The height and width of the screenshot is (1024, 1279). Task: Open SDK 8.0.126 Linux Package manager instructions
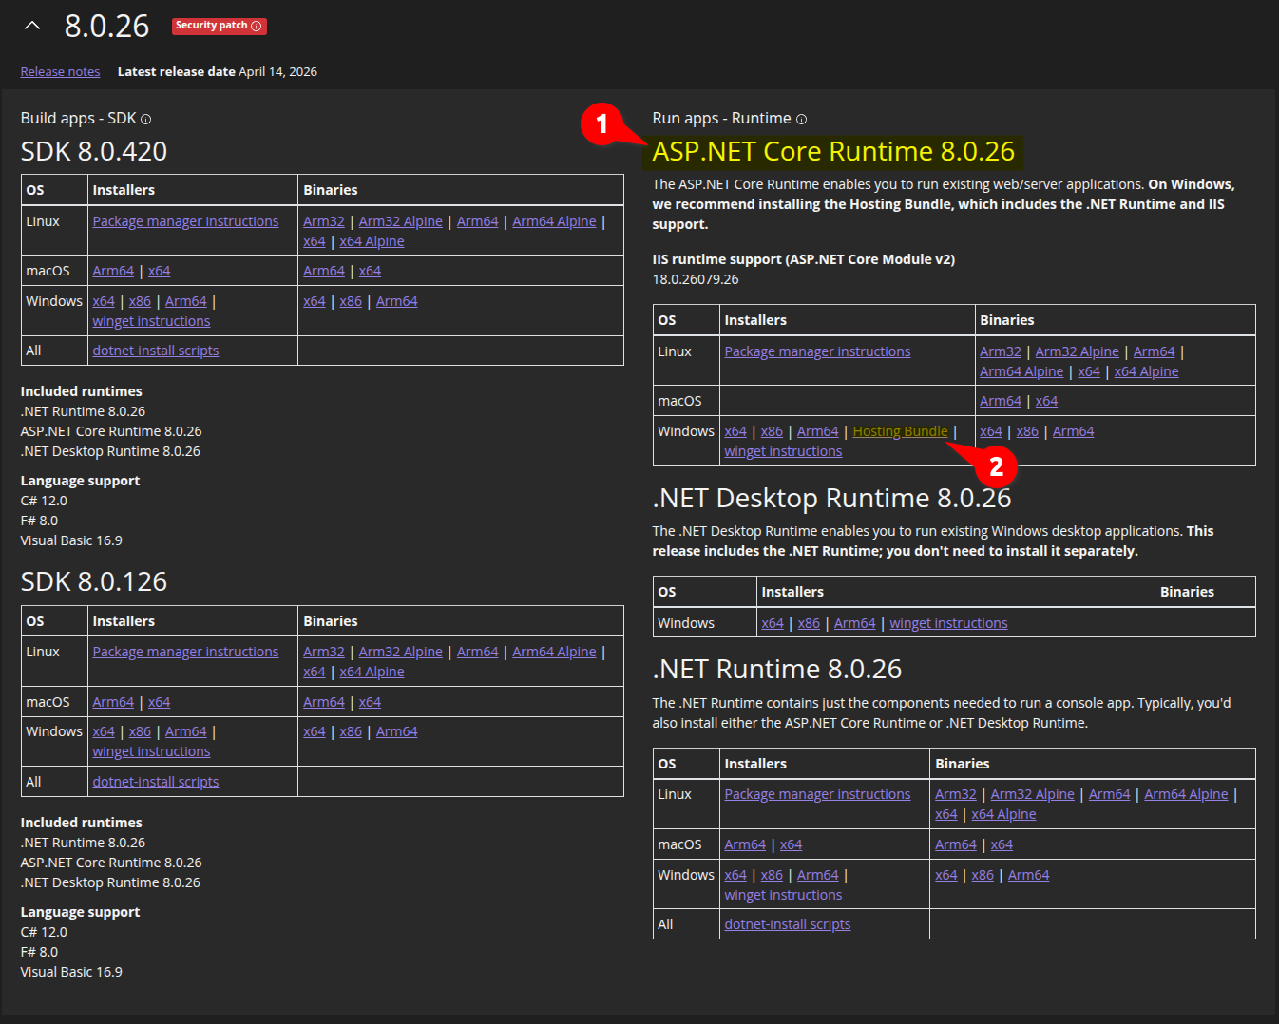coord(185,652)
